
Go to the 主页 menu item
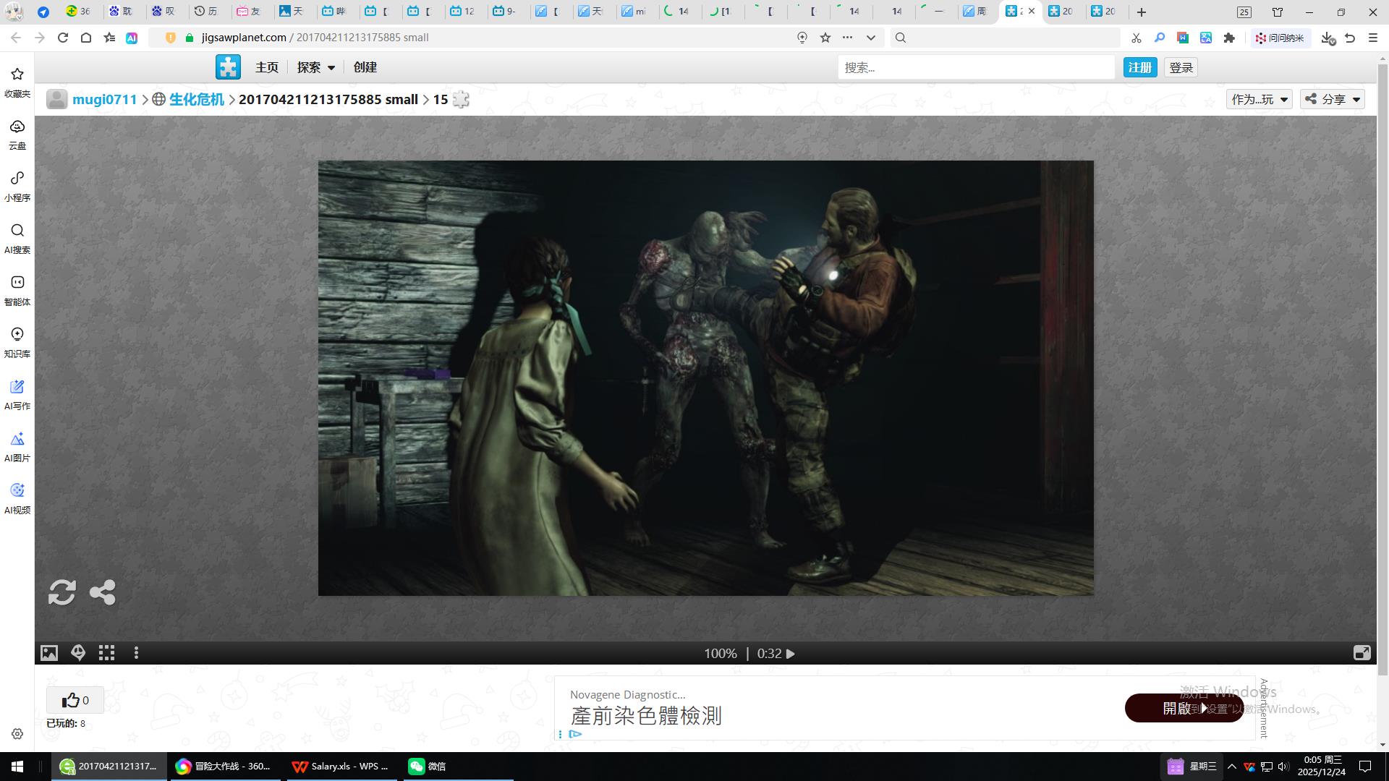tap(266, 67)
